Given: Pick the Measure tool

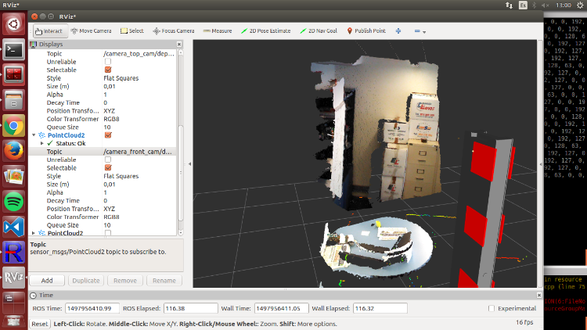Looking at the screenshot, I should click(217, 30).
